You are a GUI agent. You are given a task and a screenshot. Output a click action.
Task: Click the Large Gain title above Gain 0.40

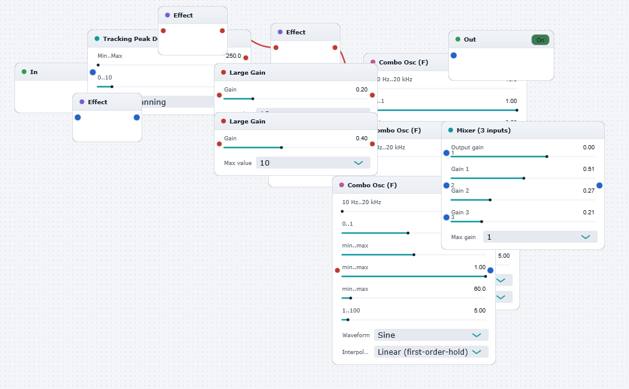click(x=247, y=122)
